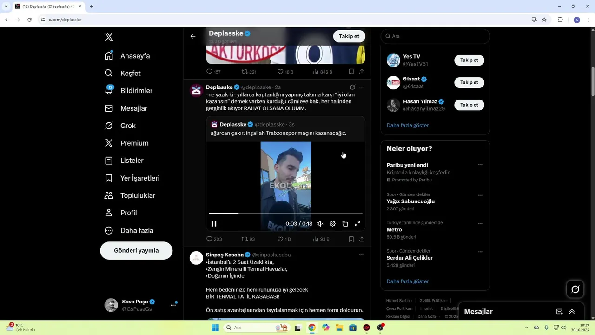The width and height of the screenshot is (595, 335).
Task: Open Bildirimler notifications
Action: [128, 91]
